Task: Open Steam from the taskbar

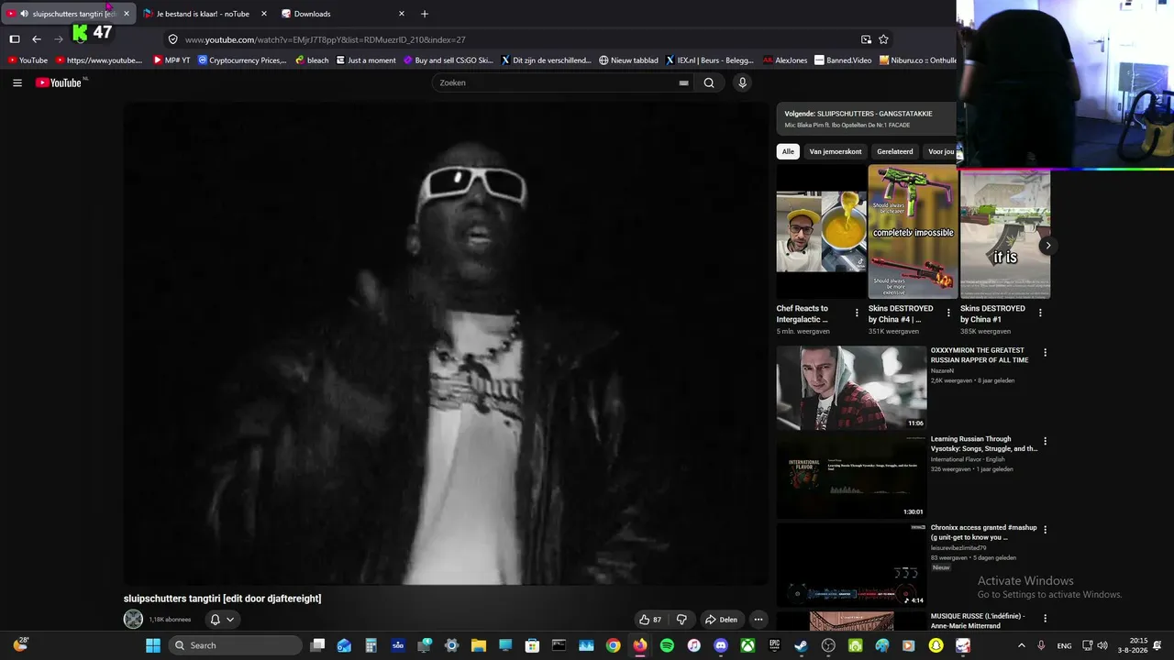Action: tap(802, 645)
